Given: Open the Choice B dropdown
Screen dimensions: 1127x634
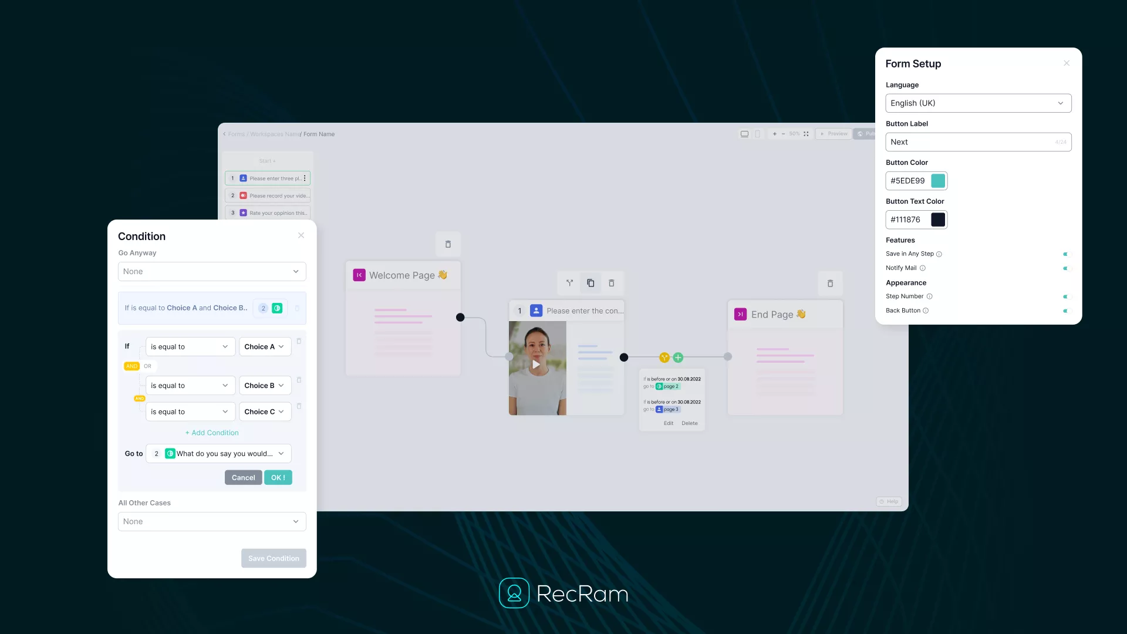Looking at the screenshot, I should coord(265,386).
